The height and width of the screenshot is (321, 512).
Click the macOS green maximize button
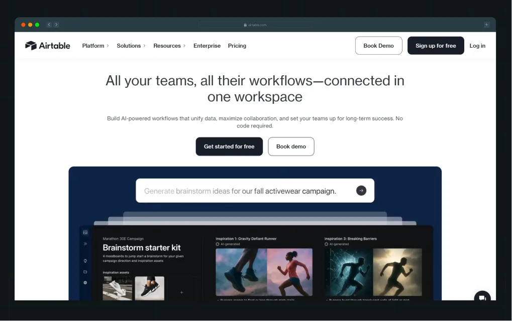tap(37, 25)
